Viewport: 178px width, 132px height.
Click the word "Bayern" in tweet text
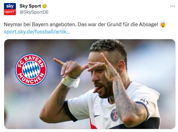click(40, 25)
